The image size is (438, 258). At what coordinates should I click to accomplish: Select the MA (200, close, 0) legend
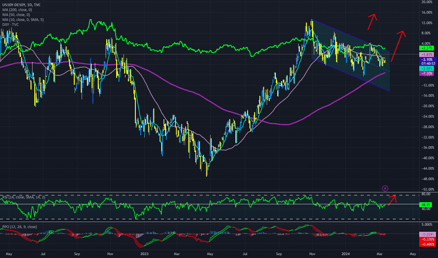click(x=17, y=10)
